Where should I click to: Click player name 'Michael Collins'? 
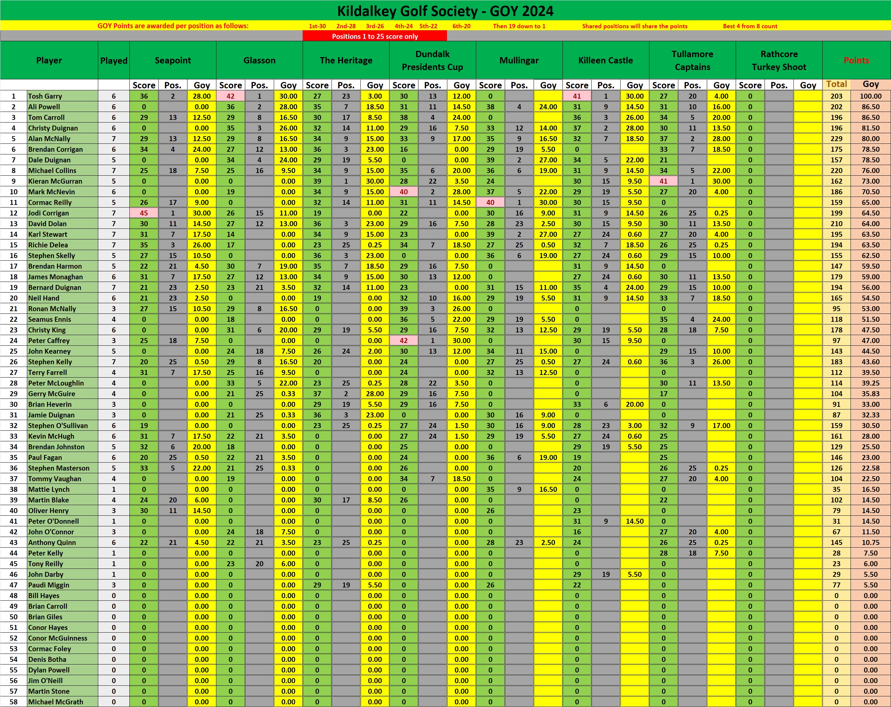[x=52, y=170]
